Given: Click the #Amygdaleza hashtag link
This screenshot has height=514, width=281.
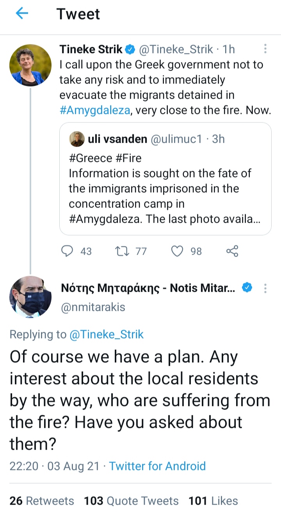Looking at the screenshot, I should tap(94, 110).
